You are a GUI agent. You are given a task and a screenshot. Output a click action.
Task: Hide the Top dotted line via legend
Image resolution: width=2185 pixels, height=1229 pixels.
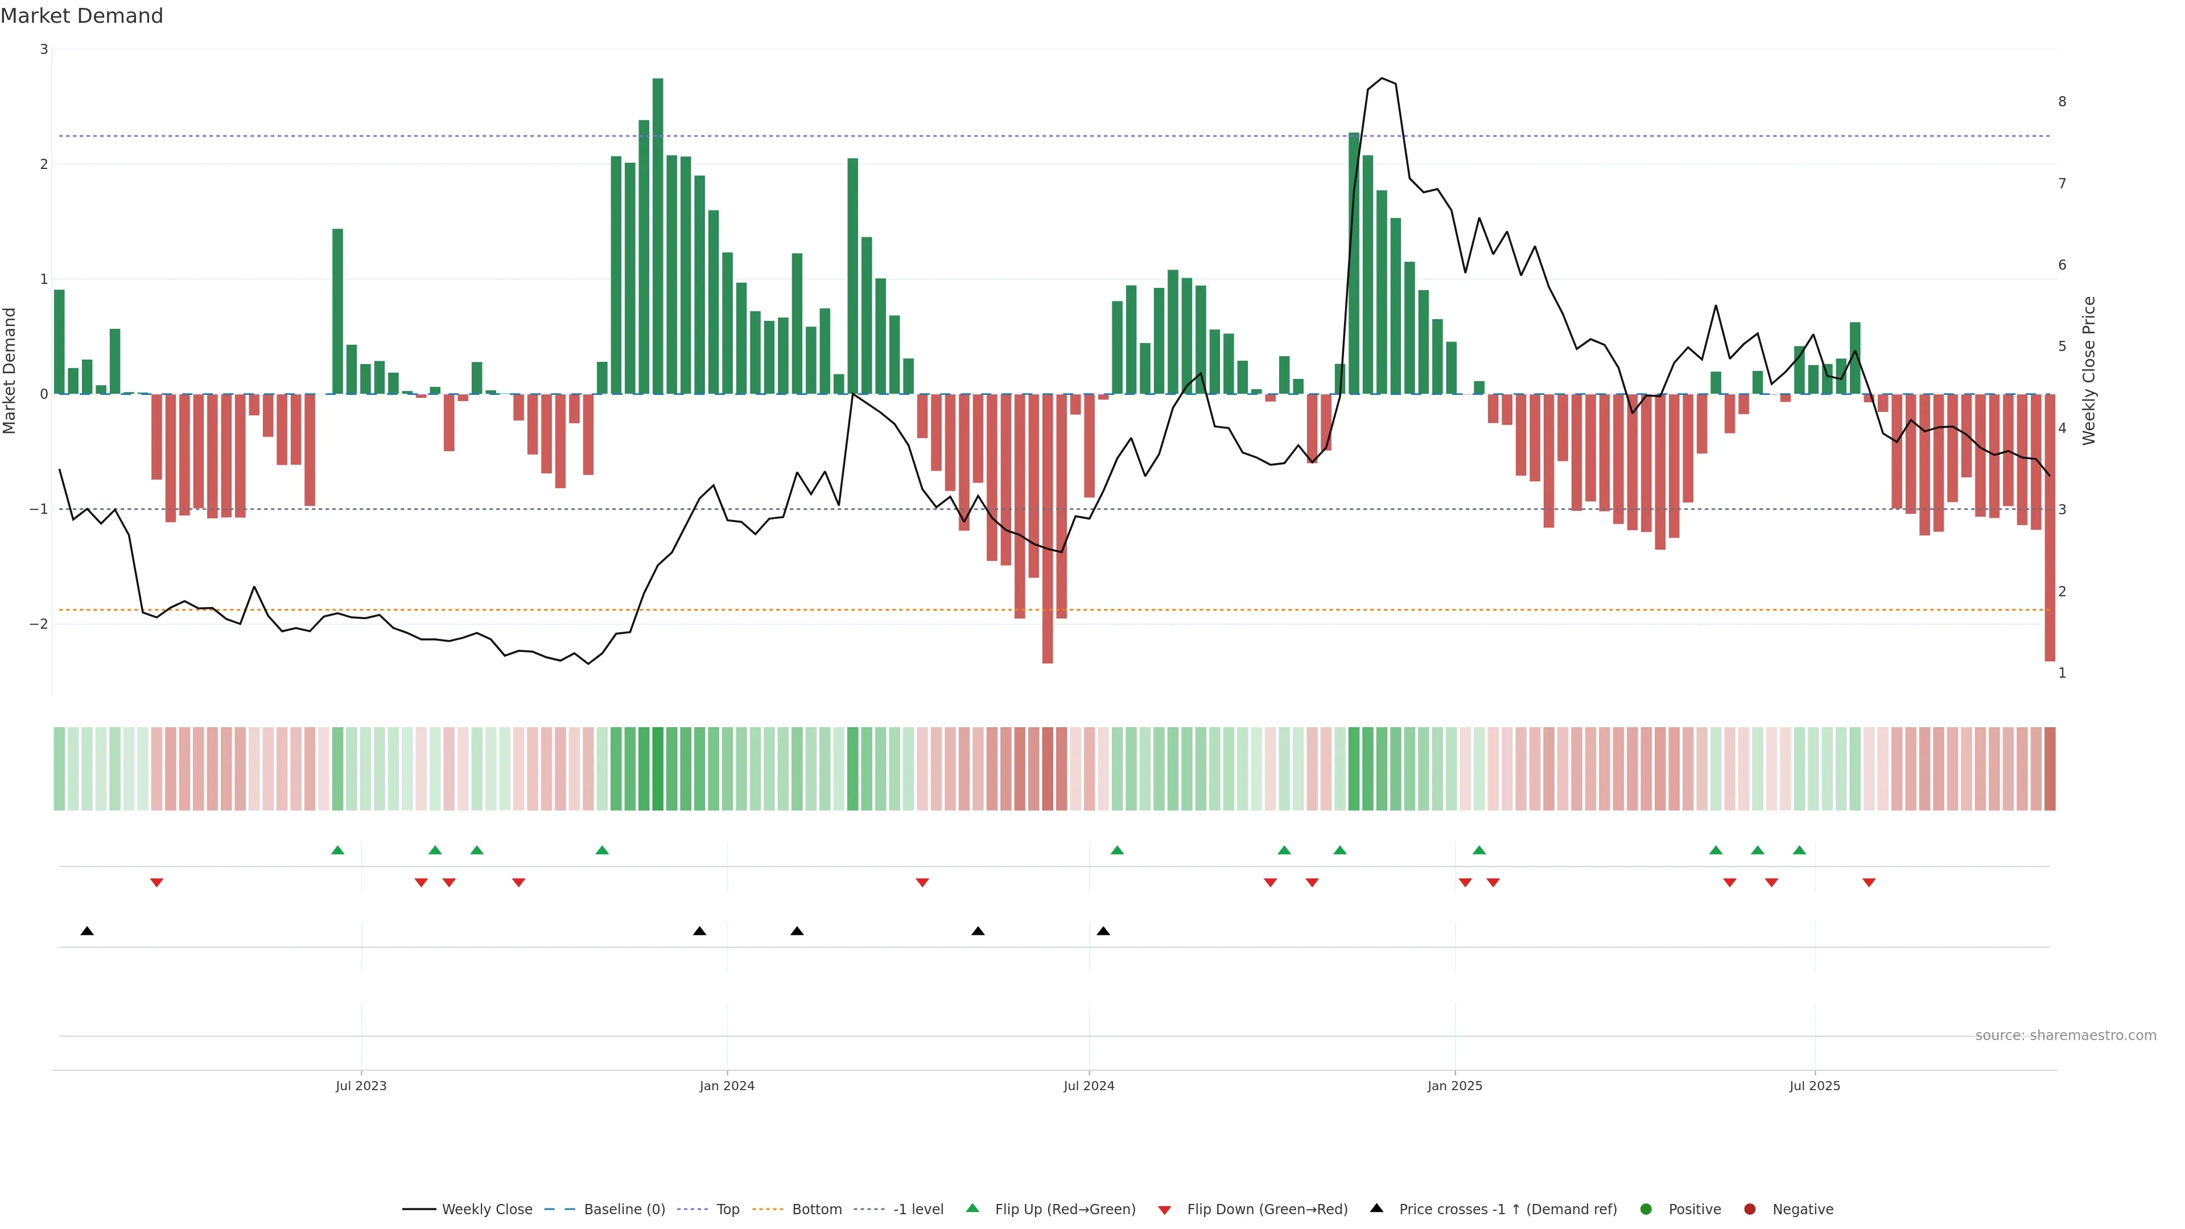coord(727,1210)
